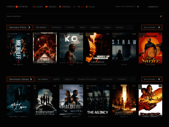Click Voir La Suite for films

152,27
